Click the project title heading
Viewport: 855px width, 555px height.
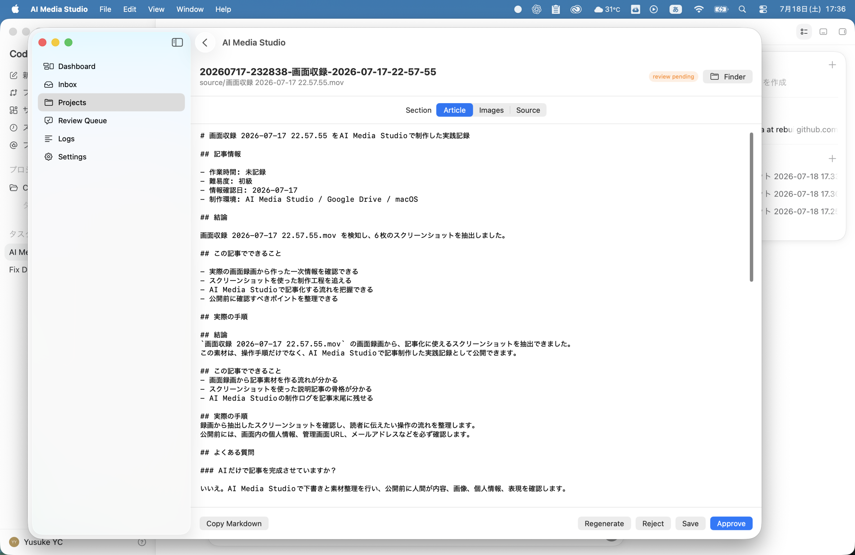click(x=318, y=71)
